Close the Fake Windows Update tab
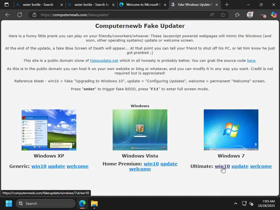Image resolution: width=280 pixels, height=210 pixels. (217, 5)
